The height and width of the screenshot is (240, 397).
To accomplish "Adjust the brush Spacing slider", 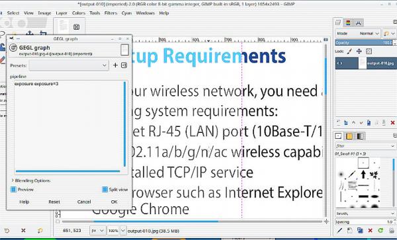I will pos(364,221).
